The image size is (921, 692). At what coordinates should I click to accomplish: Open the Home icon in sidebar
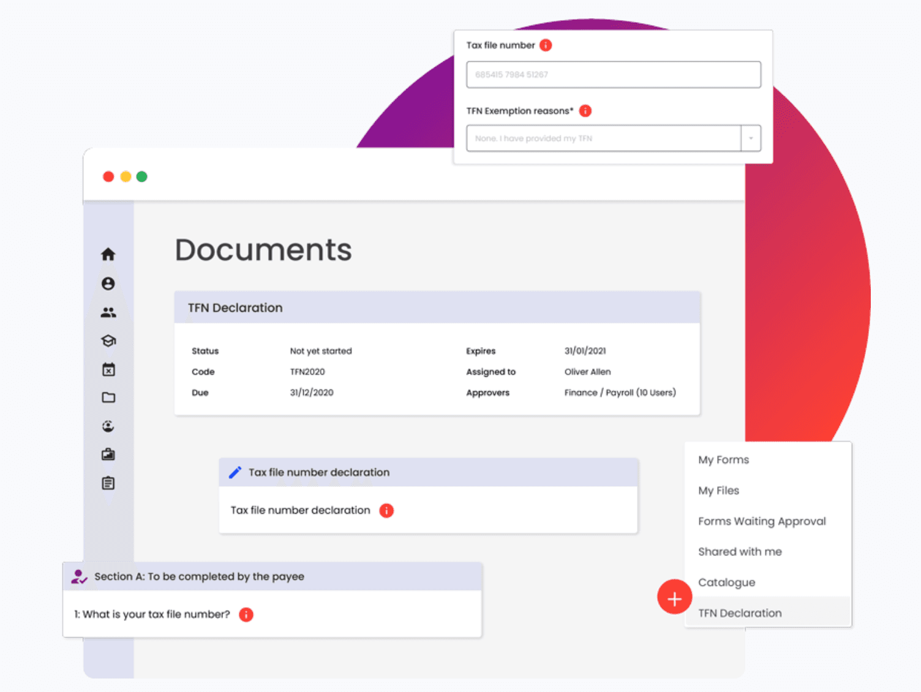pos(108,254)
